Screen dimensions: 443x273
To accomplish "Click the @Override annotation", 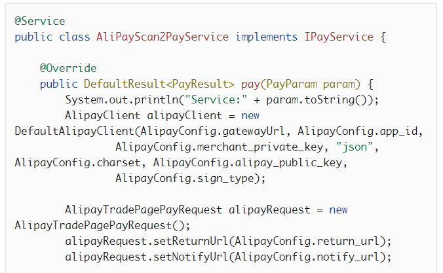I will pos(68,68).
